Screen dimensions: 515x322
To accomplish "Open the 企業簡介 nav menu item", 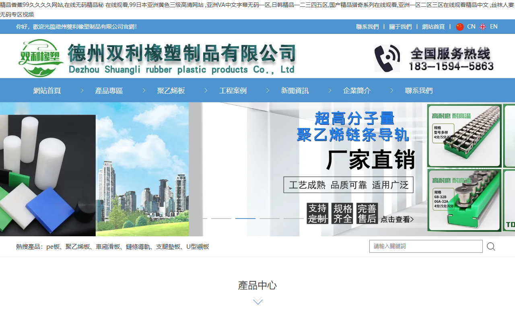I will point(357,91).
